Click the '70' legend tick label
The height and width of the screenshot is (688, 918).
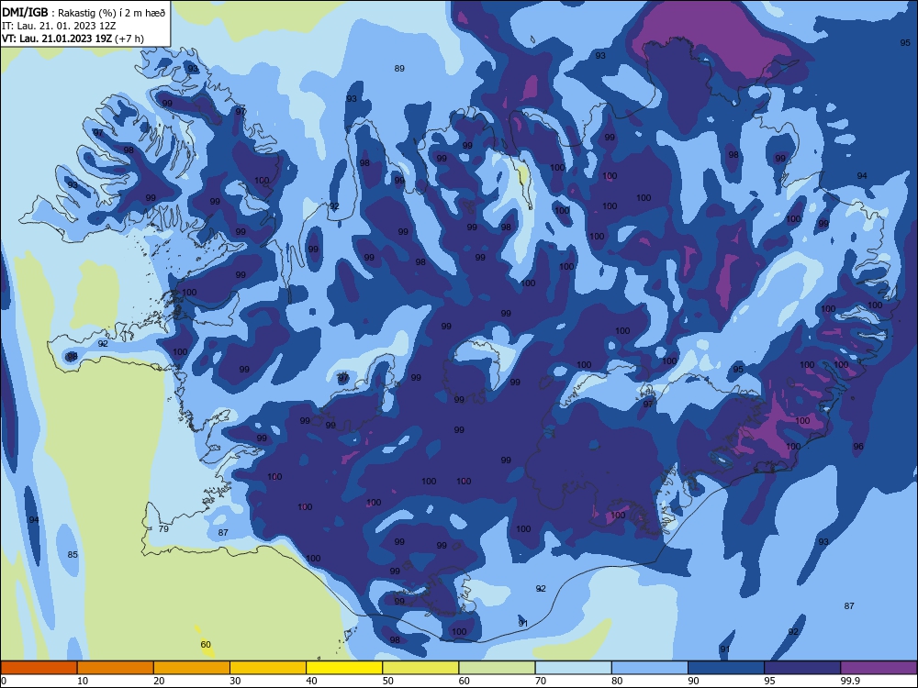pos(541,681)
